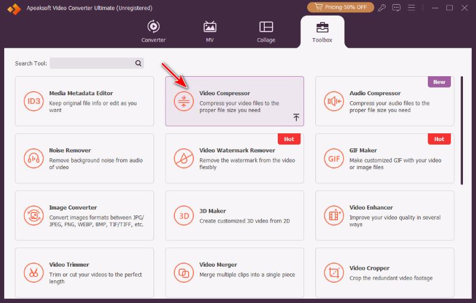
Task: Open the Video Merger icon
Action: pyautogui.click(x=184, y=273)
